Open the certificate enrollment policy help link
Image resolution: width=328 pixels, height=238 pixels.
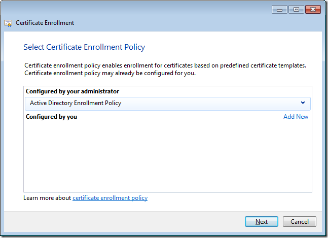[x=110, y=198]
